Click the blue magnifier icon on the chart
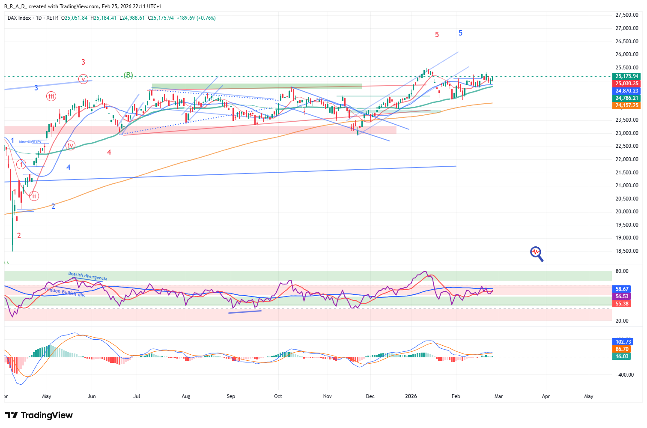This screenshot has height=428, width=647. [536, 253]
